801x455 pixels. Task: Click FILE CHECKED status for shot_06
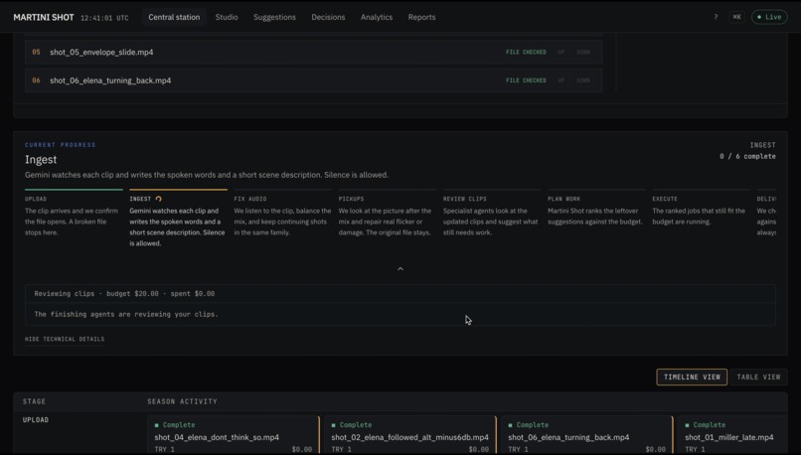point(526,80)
